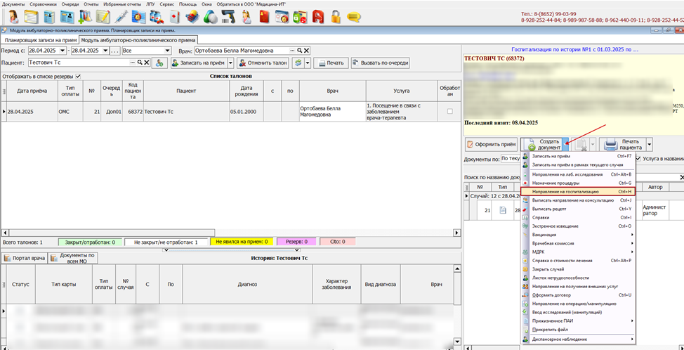
Task: Expand the Создать документ dropdown arrow
Action: pos(566,143)
